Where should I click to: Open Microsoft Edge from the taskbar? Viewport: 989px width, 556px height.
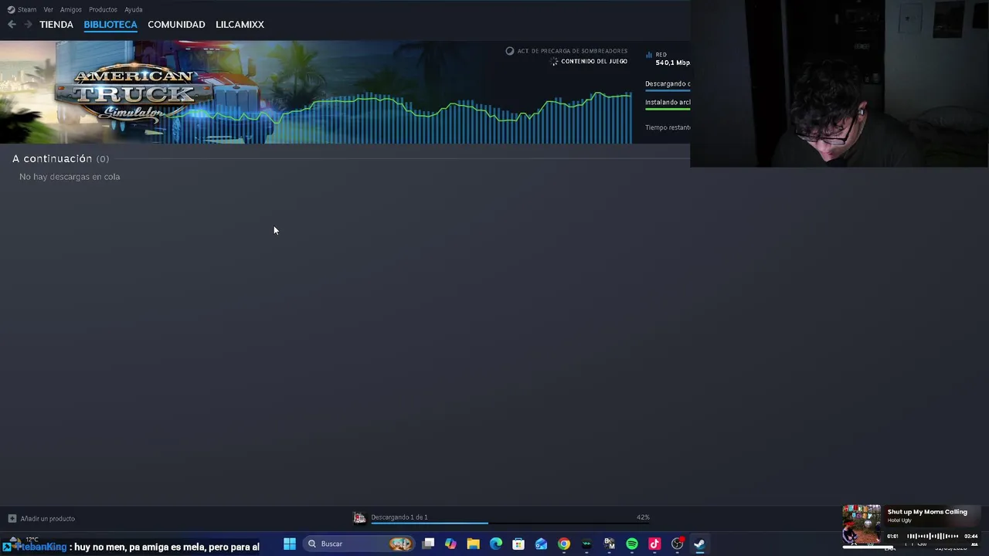(496, 544)
